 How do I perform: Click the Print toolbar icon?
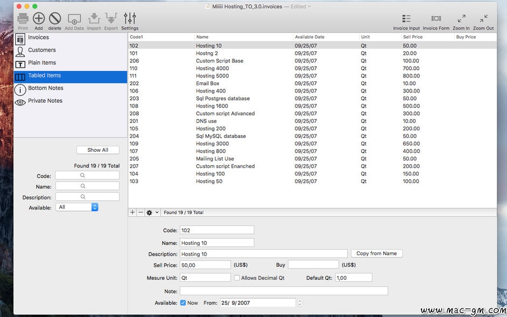point(23,19)
